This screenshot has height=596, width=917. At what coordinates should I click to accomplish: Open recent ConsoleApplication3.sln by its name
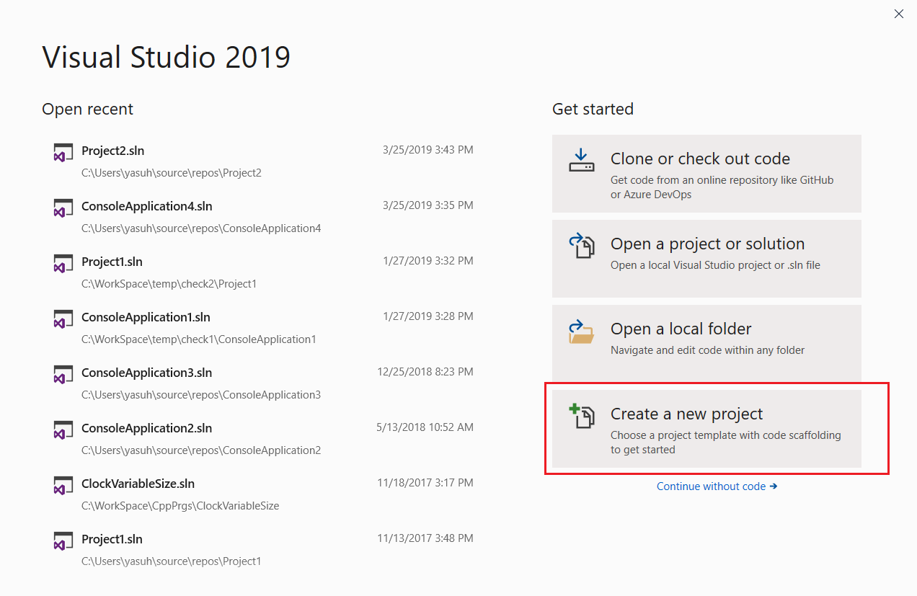tap(146, 373)
